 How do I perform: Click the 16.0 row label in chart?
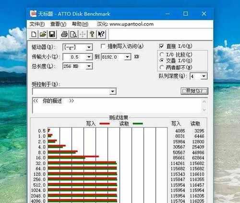pos(41,158)
